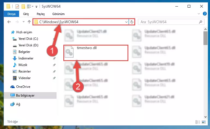Click the 154 öğe status text

pos(13,122)
